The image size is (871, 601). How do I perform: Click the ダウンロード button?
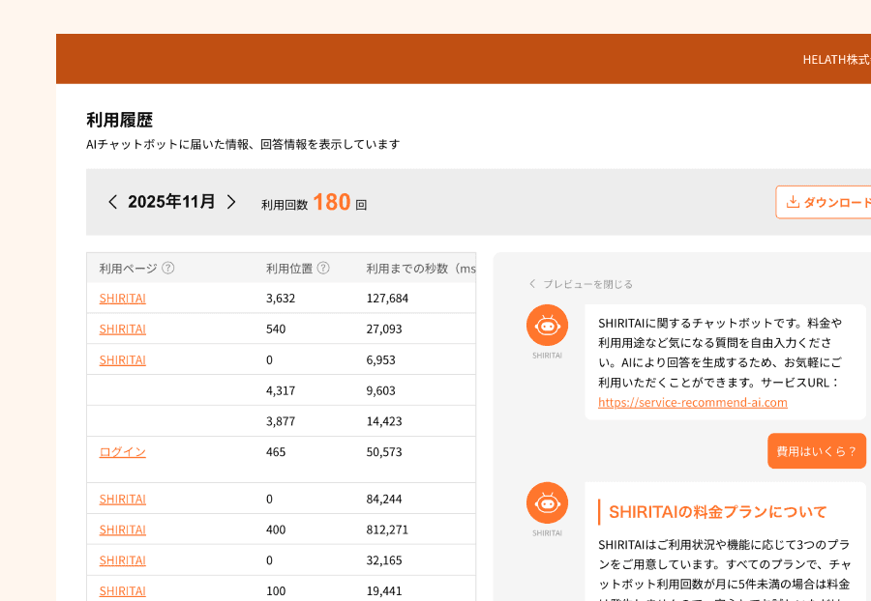pyautogui.click(x=824, y=202)
